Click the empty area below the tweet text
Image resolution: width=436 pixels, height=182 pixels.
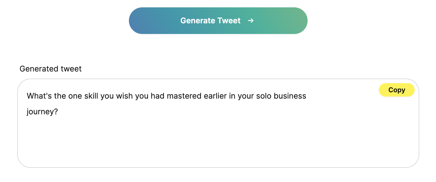click(x=218, y=142)
